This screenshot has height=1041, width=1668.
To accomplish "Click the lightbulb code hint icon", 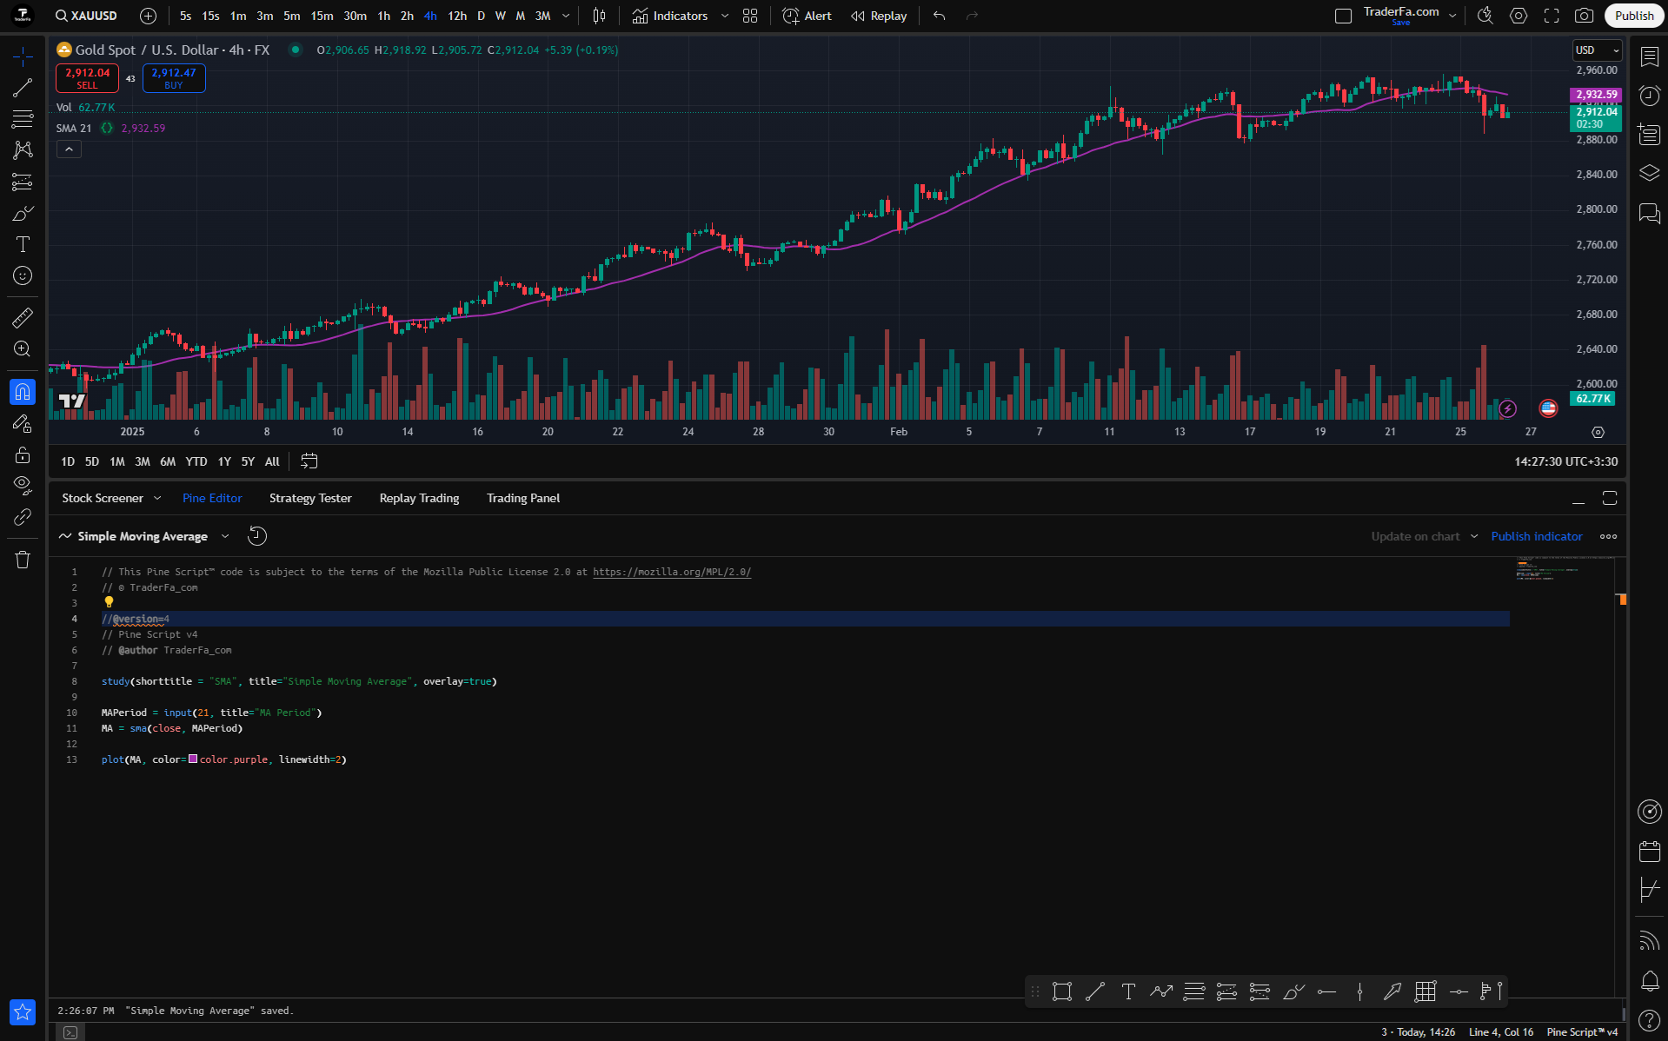I will [x=109, y=601].
